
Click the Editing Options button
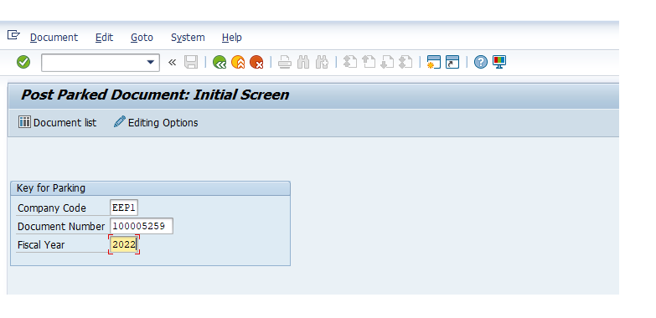[x=156, y=122]
